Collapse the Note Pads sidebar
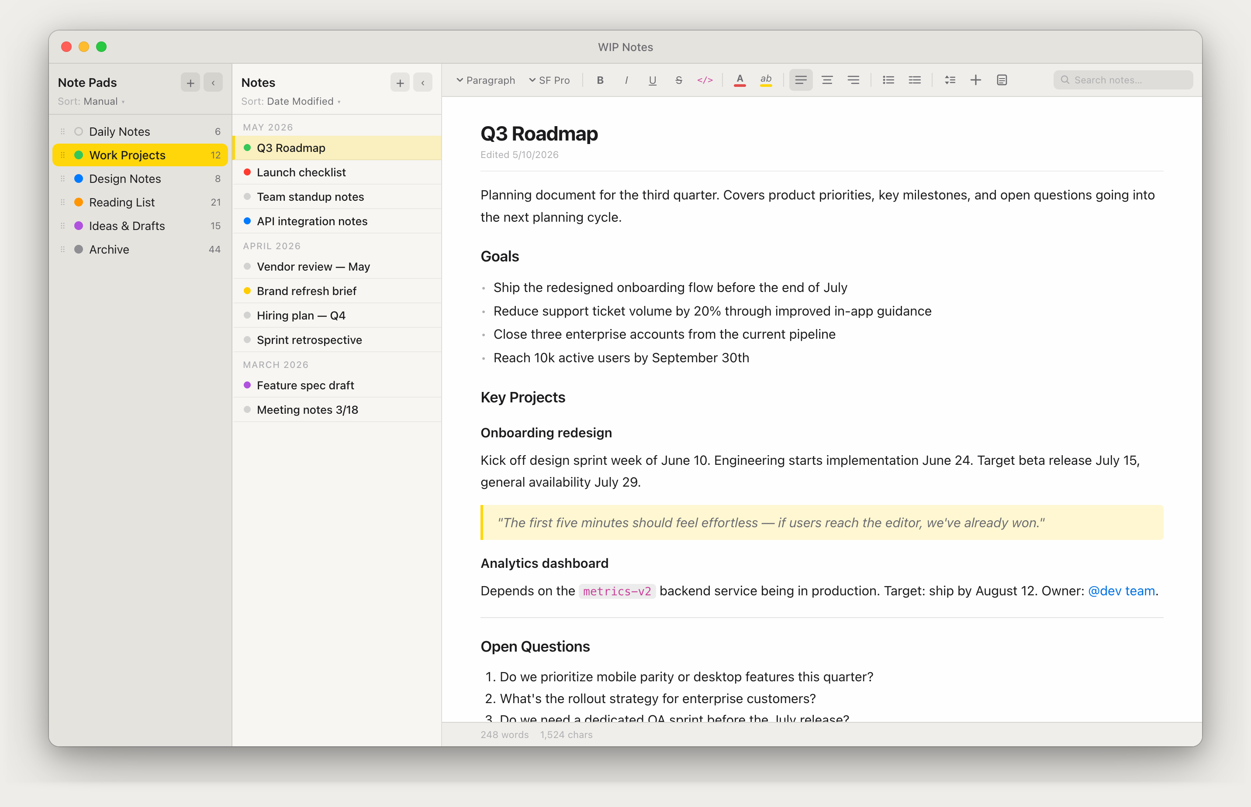Image resolution: width=1251 pixels, height=807 pixels. pos(213,83)
